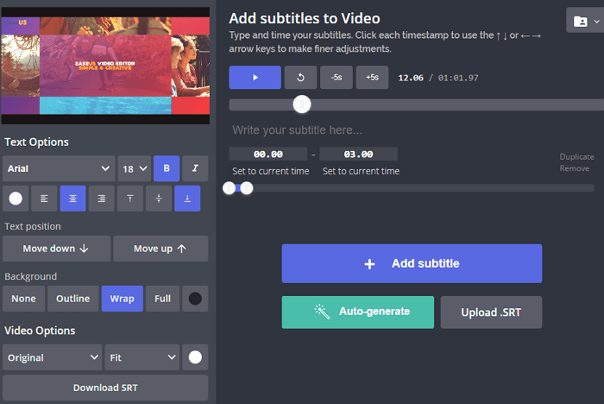This screenshot has width=604, height=404.
Task: Choose the Outline background option
Action: [x=73, y=299]
